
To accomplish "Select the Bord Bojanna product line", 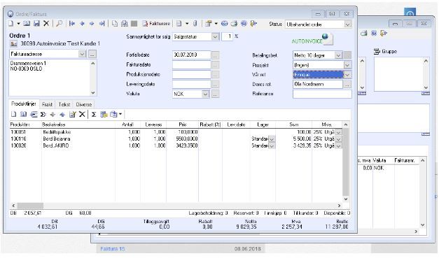I will (176, 138).
